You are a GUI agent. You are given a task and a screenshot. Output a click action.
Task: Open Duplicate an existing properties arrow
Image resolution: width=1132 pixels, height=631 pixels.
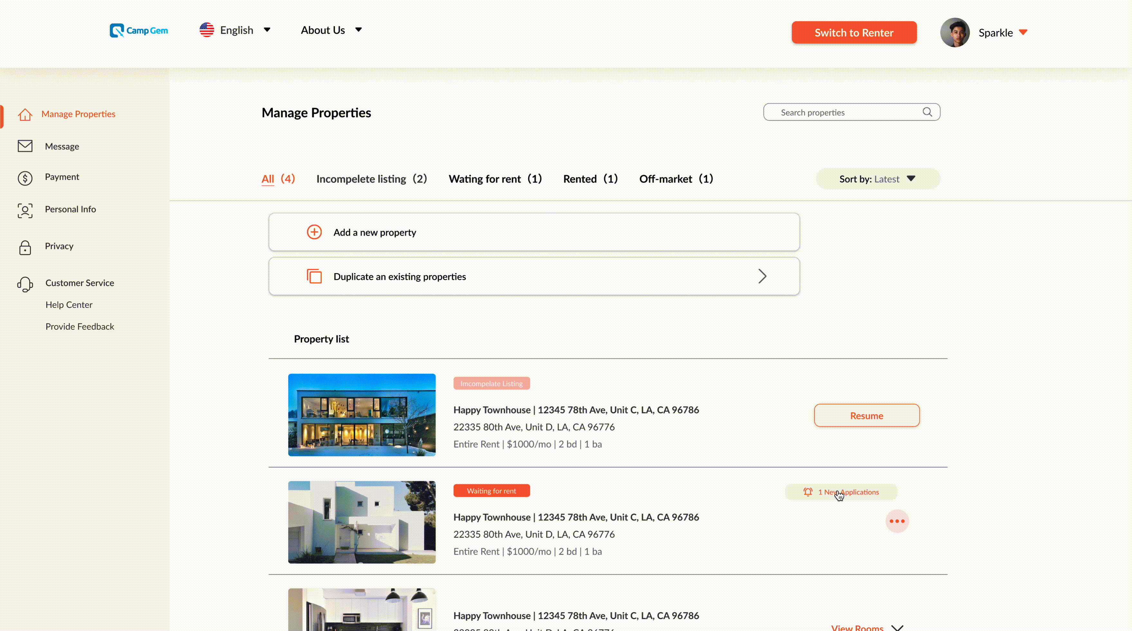tap(762, 276)
